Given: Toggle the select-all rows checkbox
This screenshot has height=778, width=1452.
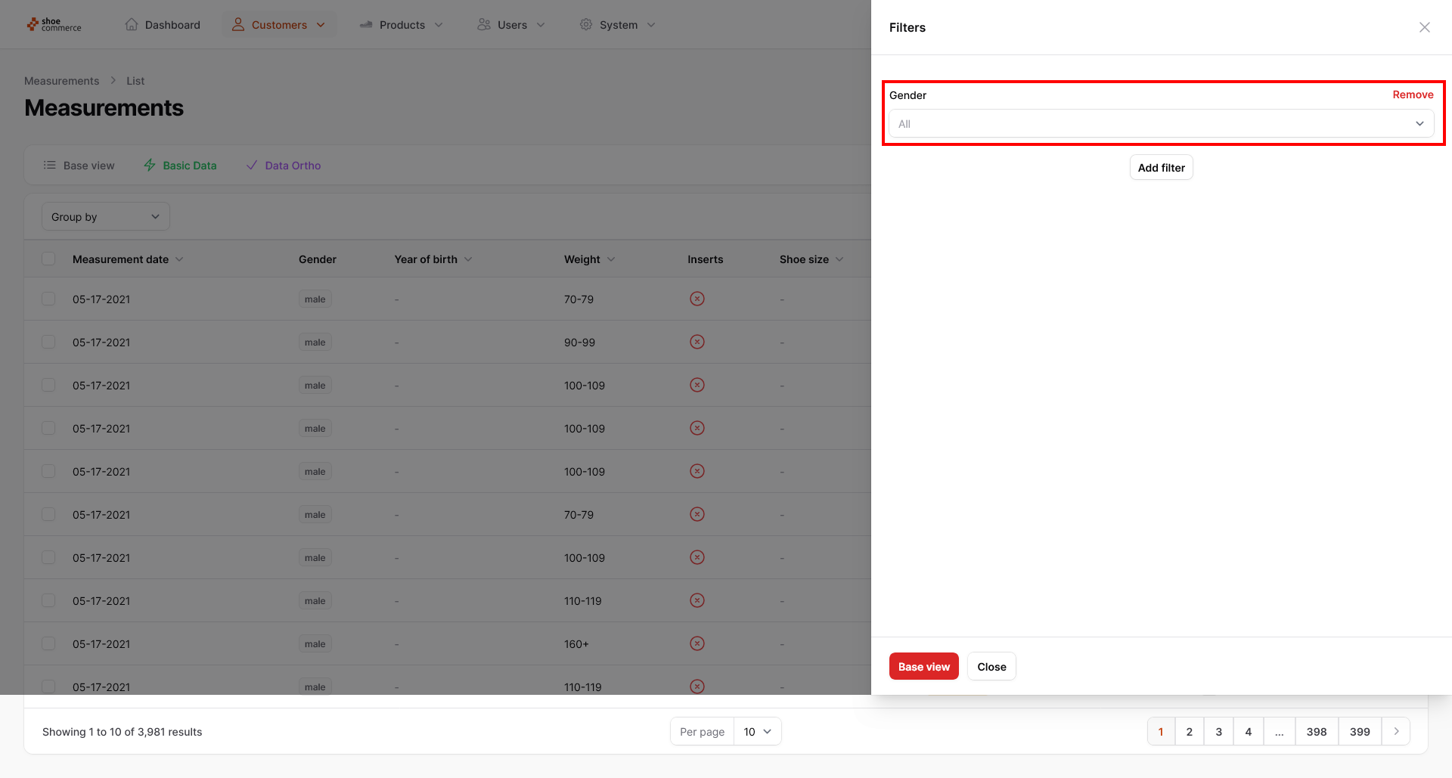Looking at the screenshot, I should pyautogui.click(x=48, y=259).
